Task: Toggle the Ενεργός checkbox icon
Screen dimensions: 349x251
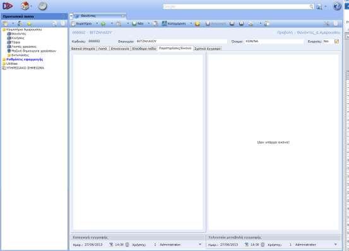Action: click(x=336, y=42)
